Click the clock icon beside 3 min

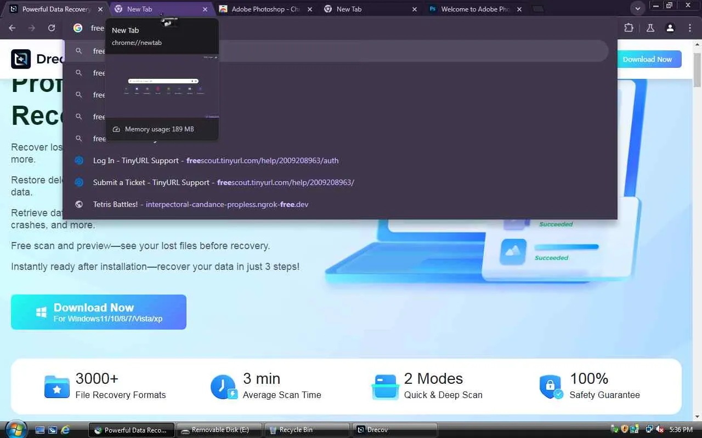click(x=224, y=387)
